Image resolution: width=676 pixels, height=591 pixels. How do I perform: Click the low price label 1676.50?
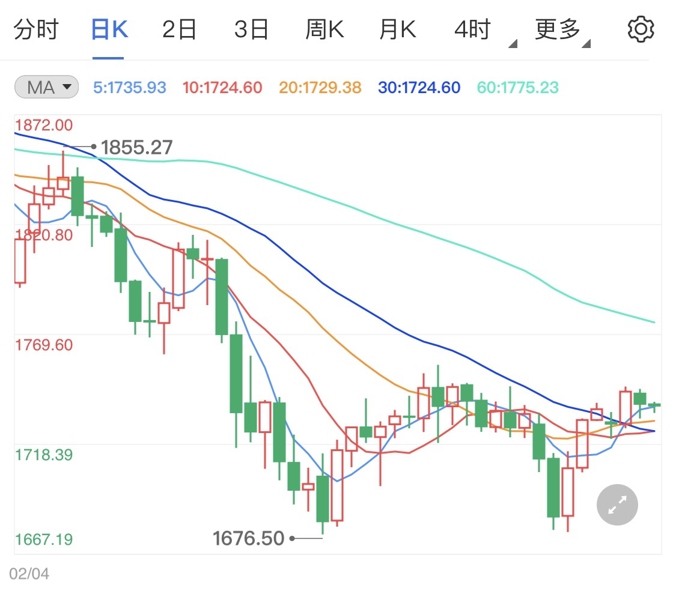pos(248,538)
